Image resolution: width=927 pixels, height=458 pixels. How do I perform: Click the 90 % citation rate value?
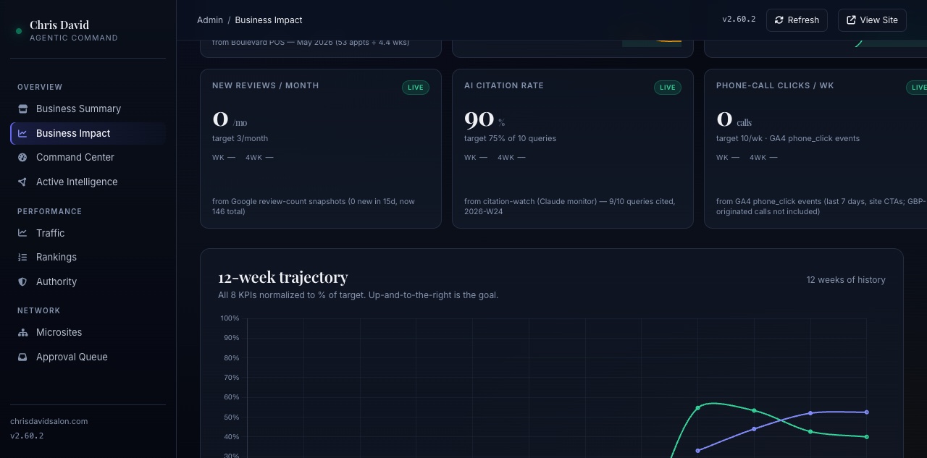point(485,119)
